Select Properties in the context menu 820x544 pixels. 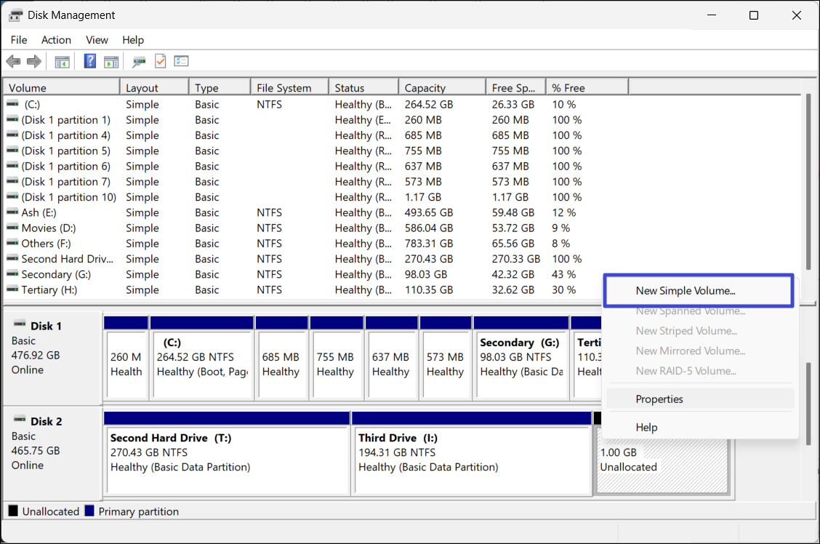(659, 399)
